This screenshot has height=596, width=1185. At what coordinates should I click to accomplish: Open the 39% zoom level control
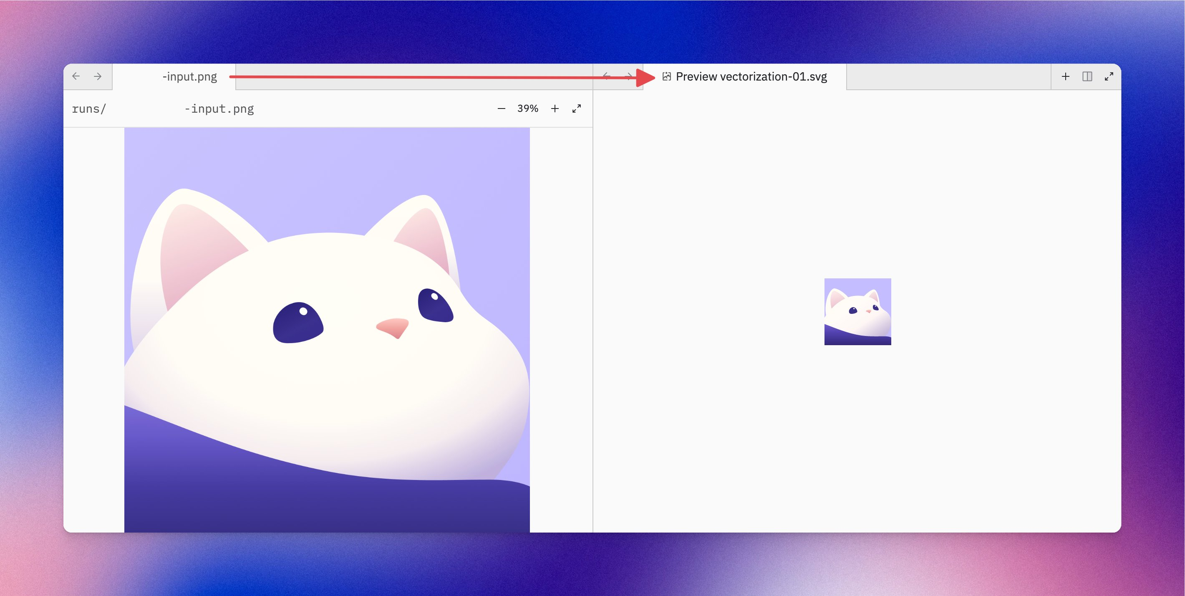pyautogui.click(x=528, y=109)
